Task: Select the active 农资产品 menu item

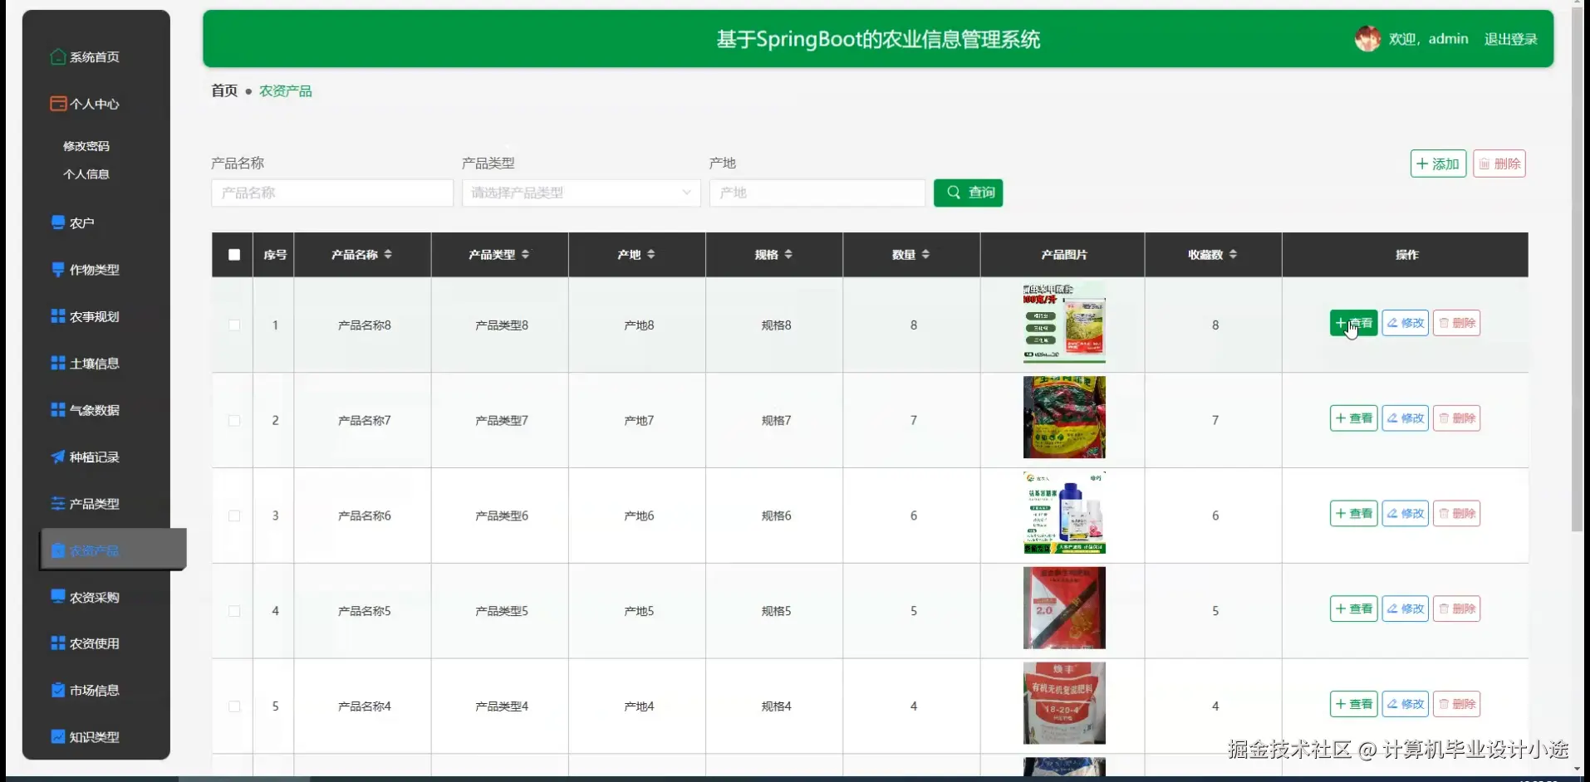Action: tap(113, 550)
